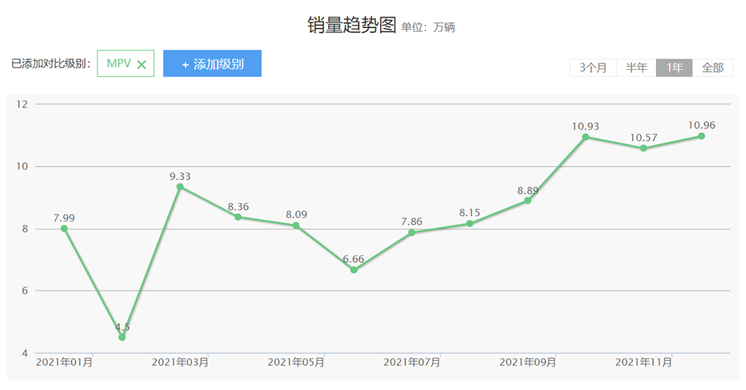
Task: Click the 8.89 data point marker
Action: coord(528,200)
